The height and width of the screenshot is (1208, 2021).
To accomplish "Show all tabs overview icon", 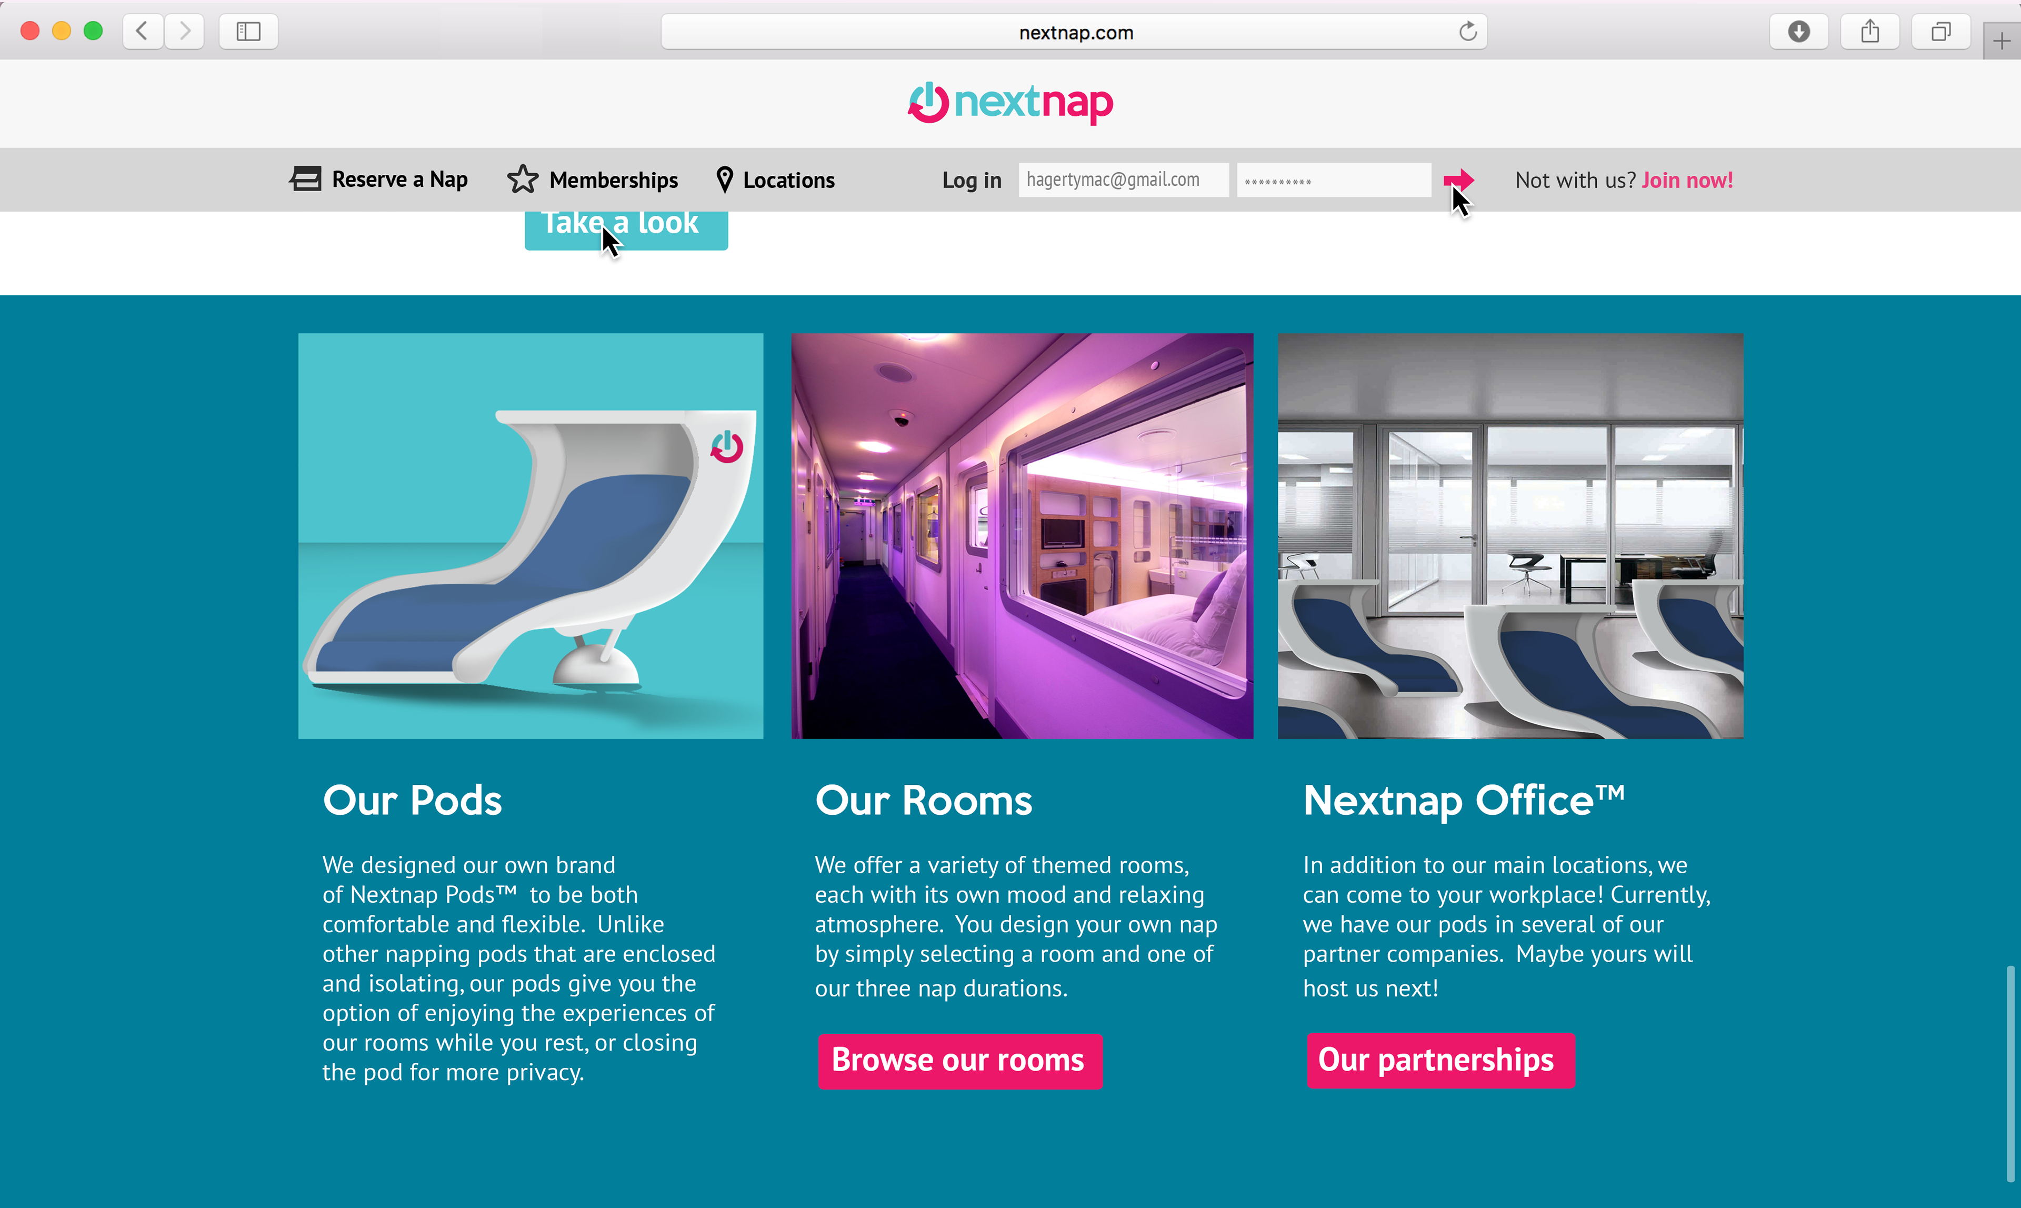I will click(1941, 32).
